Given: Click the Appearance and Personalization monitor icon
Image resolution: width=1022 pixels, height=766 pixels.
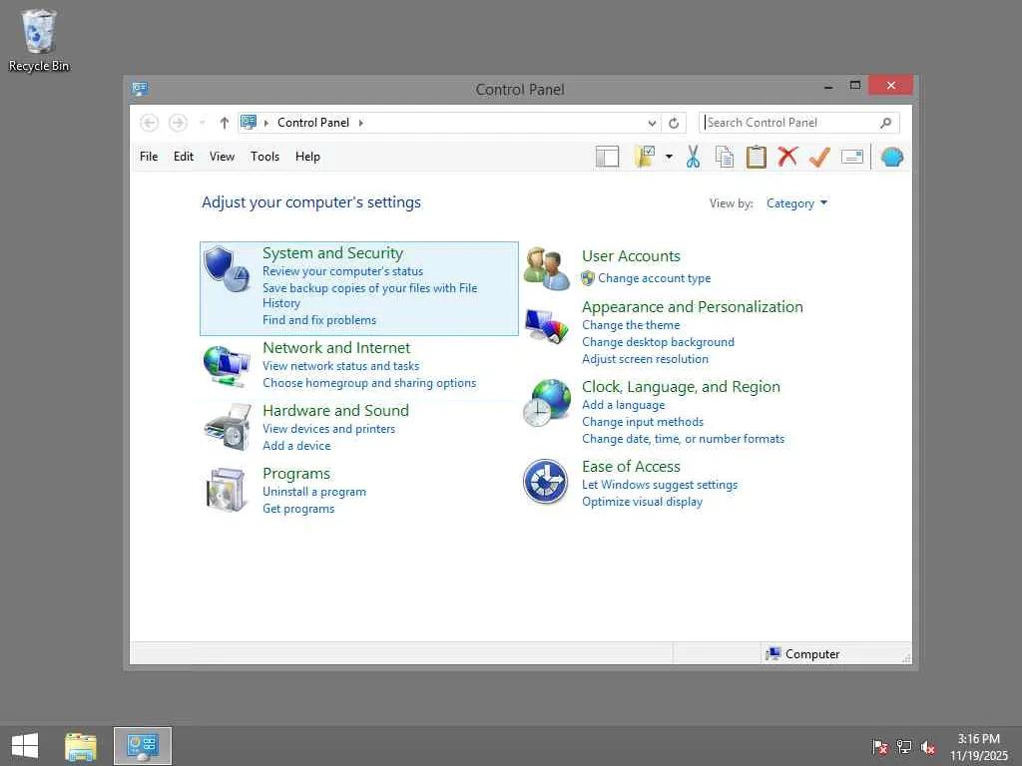Looking at the screenshot, I should pos(546,326).
